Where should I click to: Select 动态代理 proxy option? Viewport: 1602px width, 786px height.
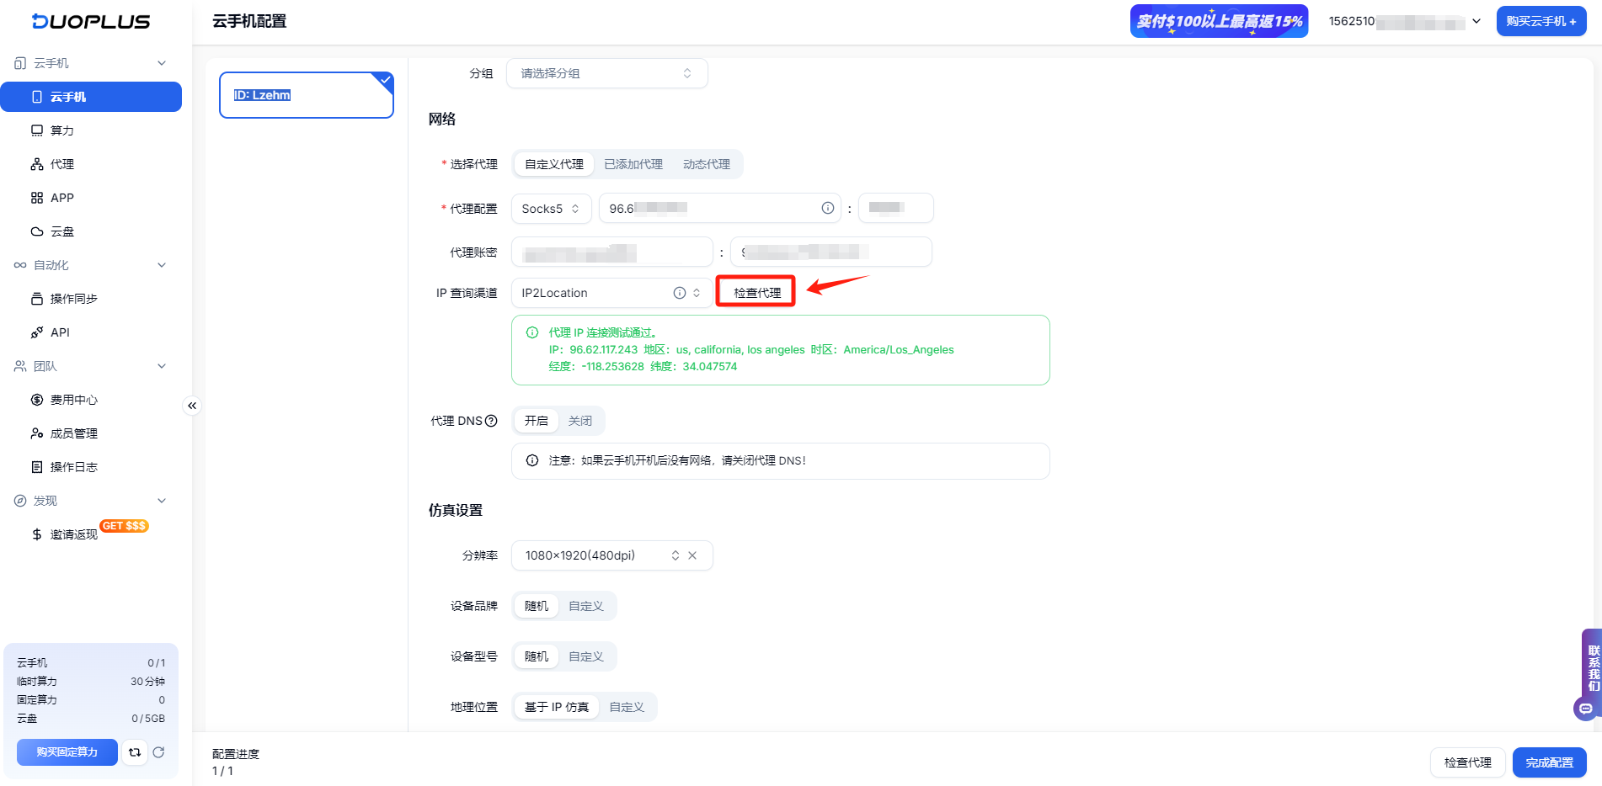point(707,164)
